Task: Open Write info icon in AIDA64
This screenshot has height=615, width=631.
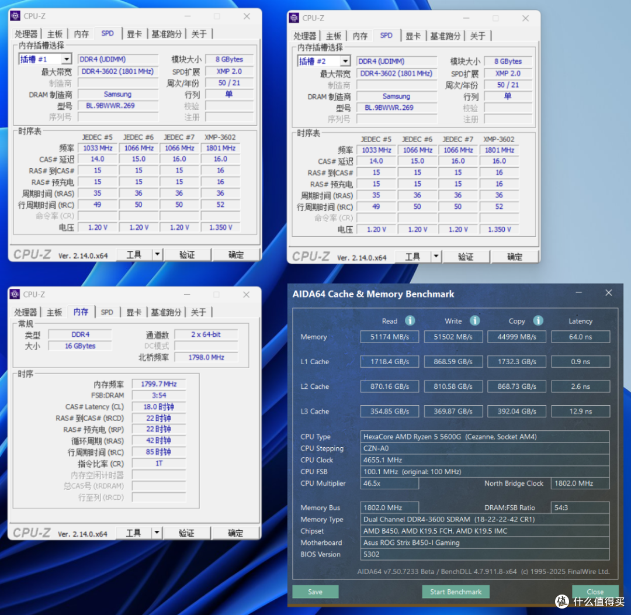Action: [475, 320]
